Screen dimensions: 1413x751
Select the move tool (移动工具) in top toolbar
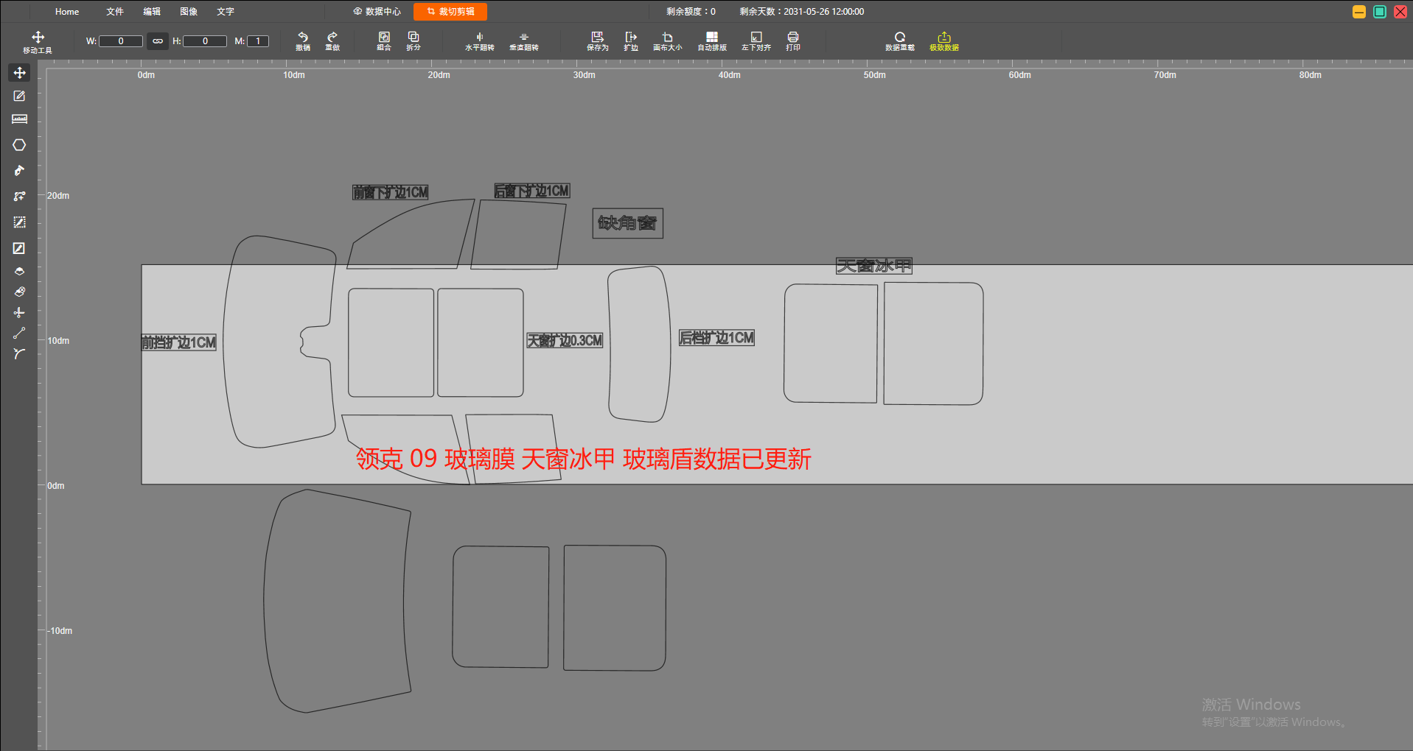[x=38, y=42]
